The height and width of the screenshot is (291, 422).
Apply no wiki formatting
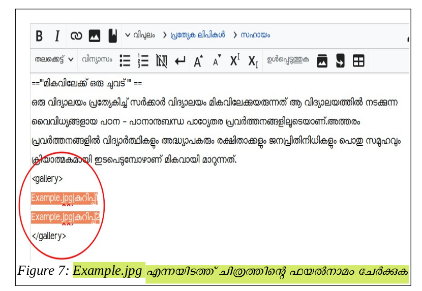[x=162, y=61]
